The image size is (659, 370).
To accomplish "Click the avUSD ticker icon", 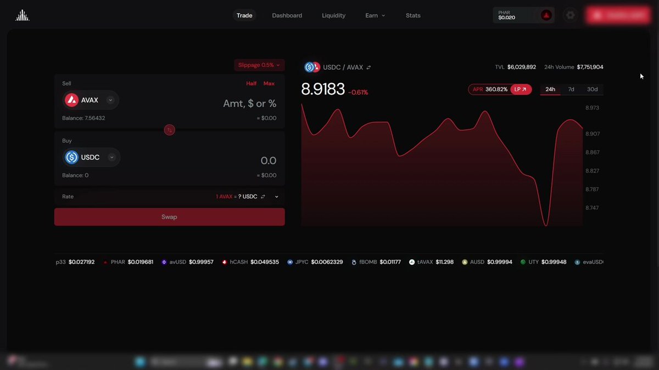I will click(164, 263).
